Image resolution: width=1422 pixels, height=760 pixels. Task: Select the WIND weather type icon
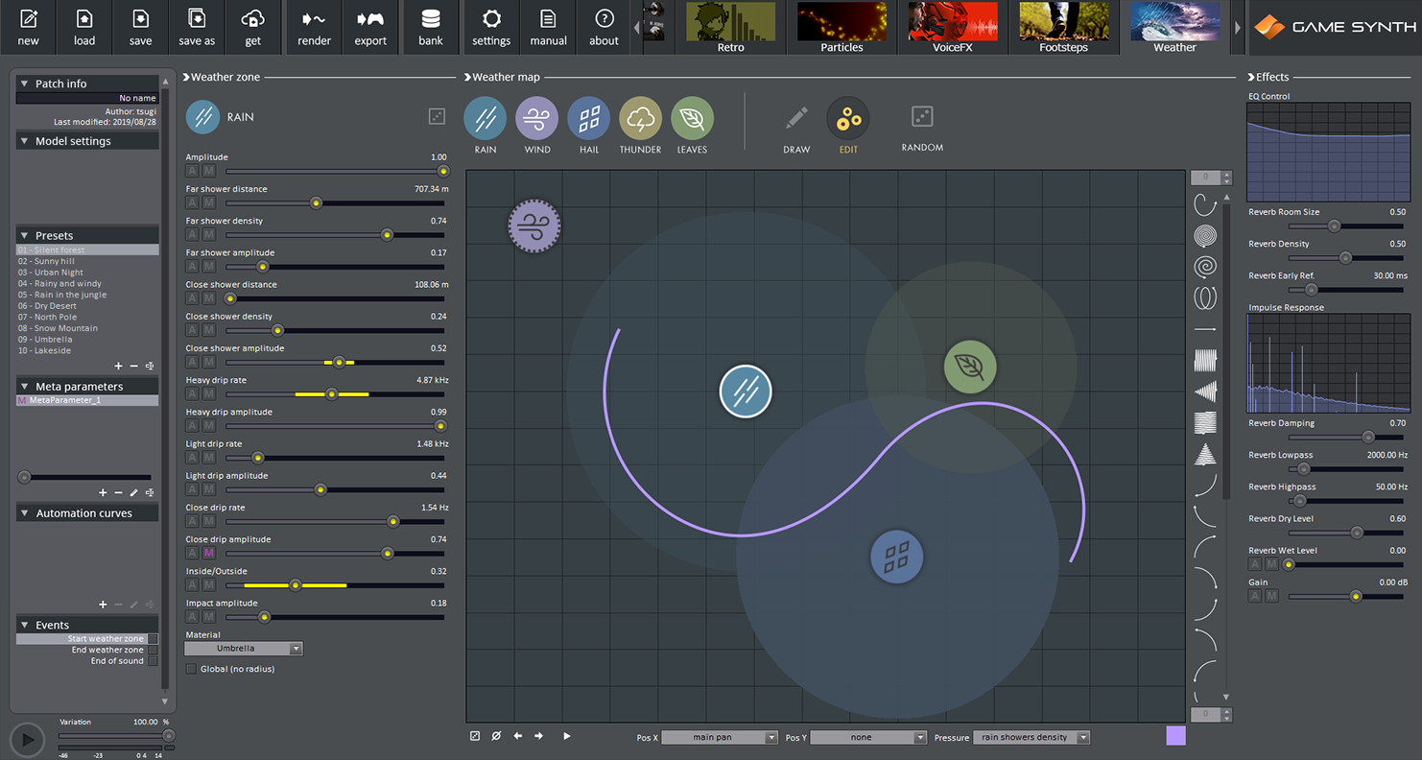pos(537,118)
